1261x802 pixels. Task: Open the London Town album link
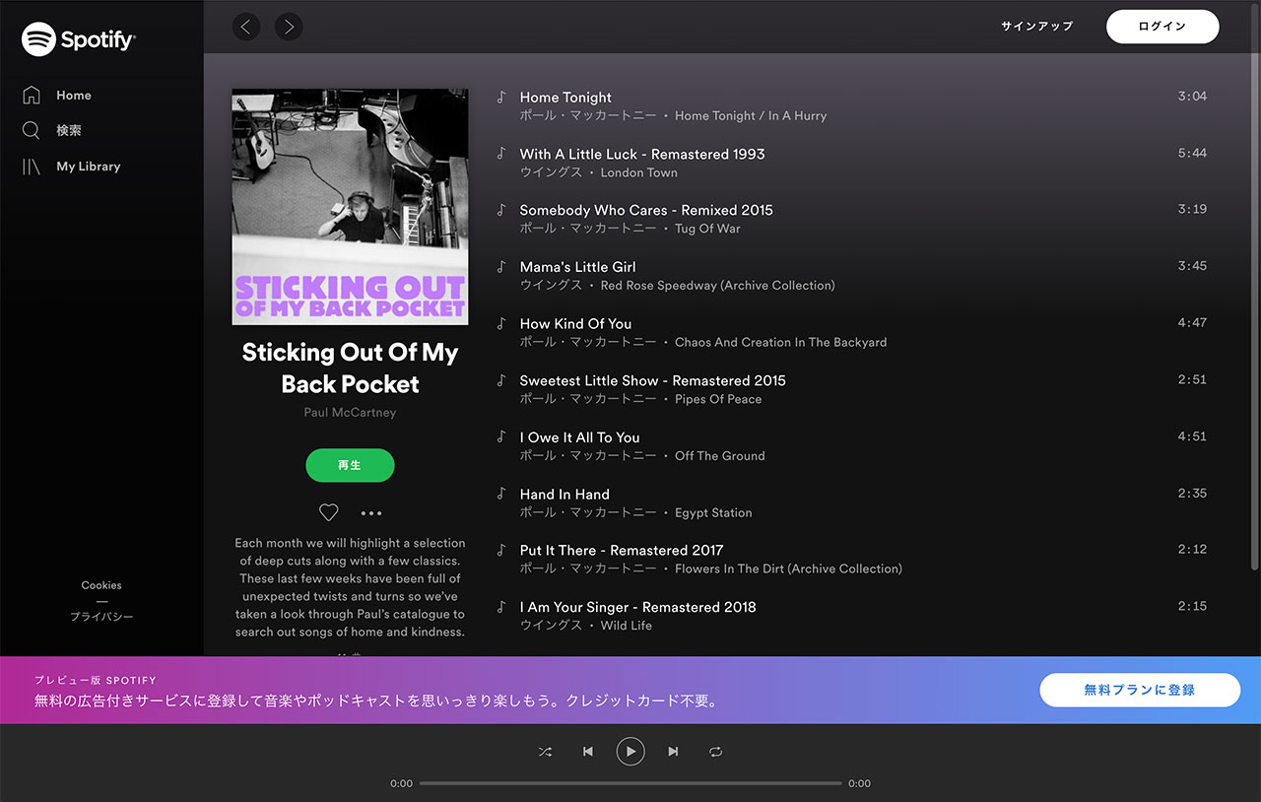click(639, 172)
